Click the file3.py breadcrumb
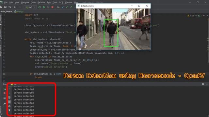 click(x=19, y=12)
